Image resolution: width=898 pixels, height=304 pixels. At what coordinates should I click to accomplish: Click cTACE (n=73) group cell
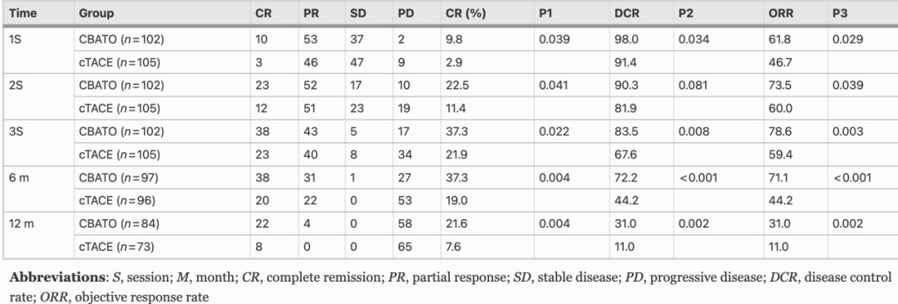[x=117, y=247]
